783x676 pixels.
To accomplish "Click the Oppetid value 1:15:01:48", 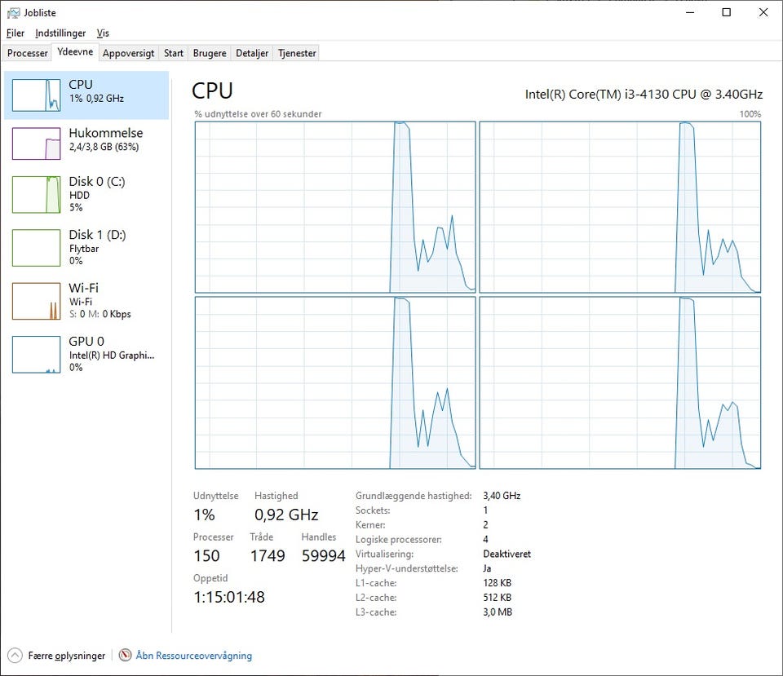I will [x=229, y=597].
